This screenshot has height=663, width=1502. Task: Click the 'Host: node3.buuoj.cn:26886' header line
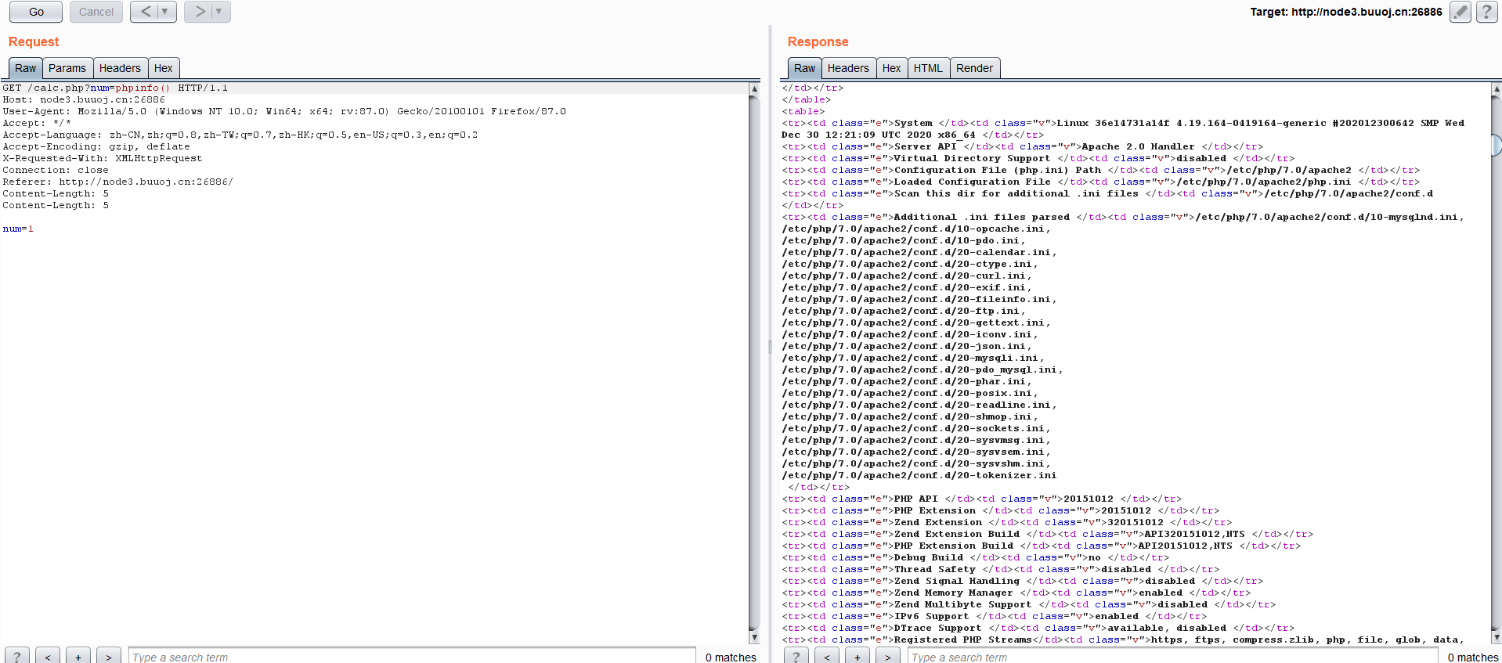coord(84,99)
